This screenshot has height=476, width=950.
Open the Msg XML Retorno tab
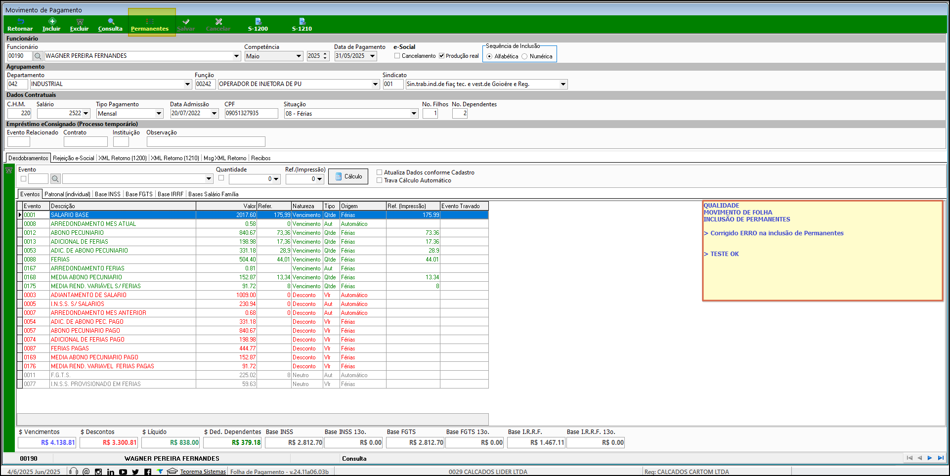point(225,158)
